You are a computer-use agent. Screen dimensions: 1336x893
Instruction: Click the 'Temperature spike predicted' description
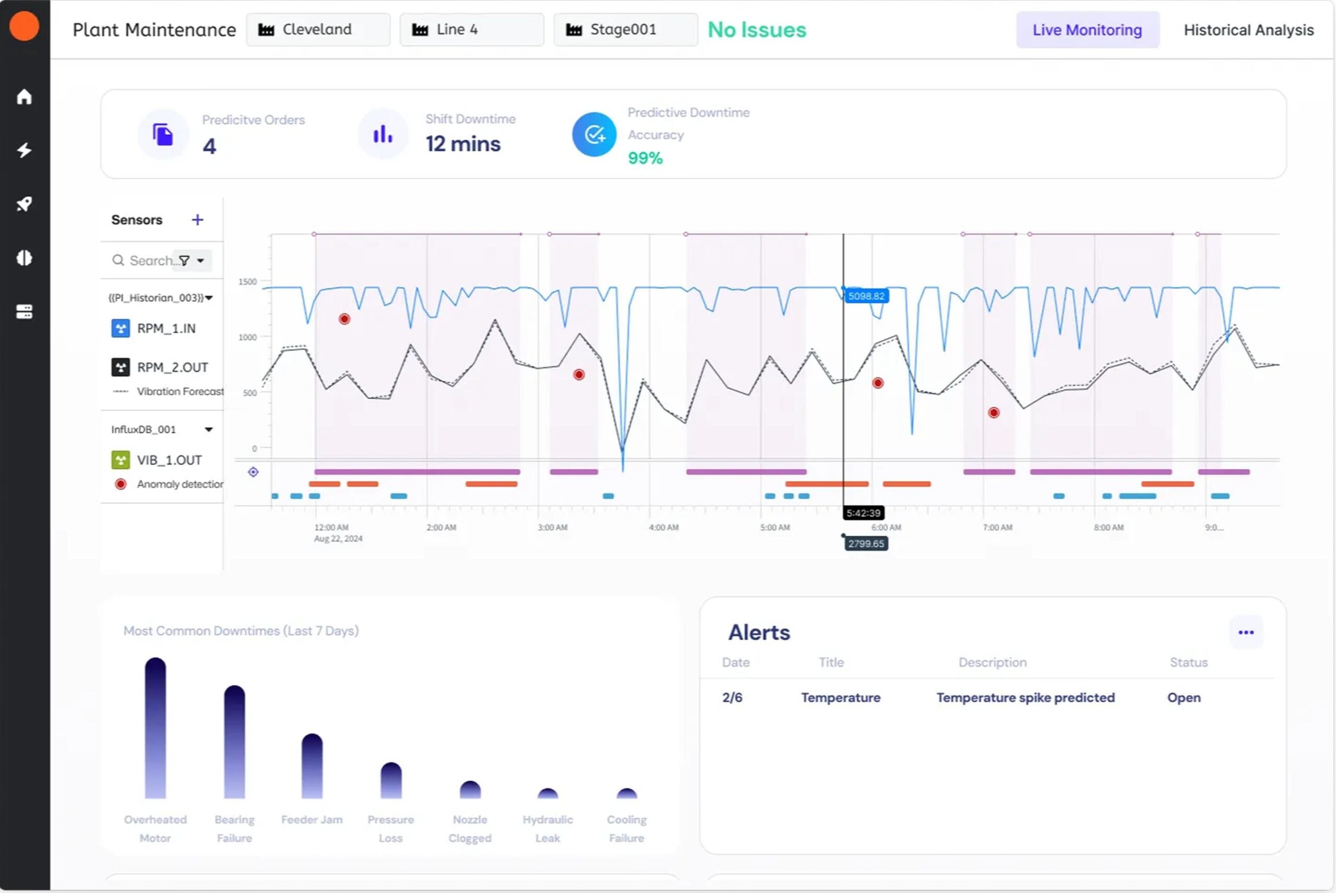coord(1025,698)
